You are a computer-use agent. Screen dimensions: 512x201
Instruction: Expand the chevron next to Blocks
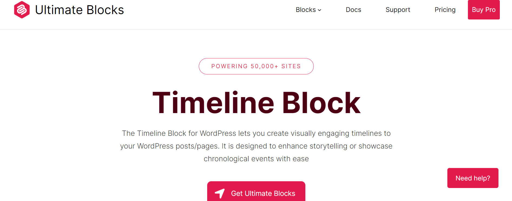(320, 10)
